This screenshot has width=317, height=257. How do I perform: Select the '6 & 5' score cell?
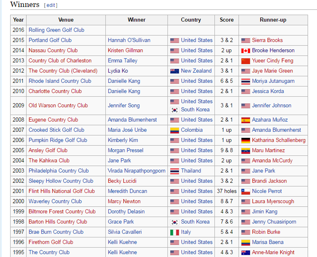pyautogui.click(x=227, y=81)
